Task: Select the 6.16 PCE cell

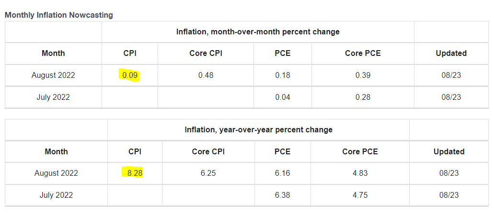Action: [x=283, y=173]
